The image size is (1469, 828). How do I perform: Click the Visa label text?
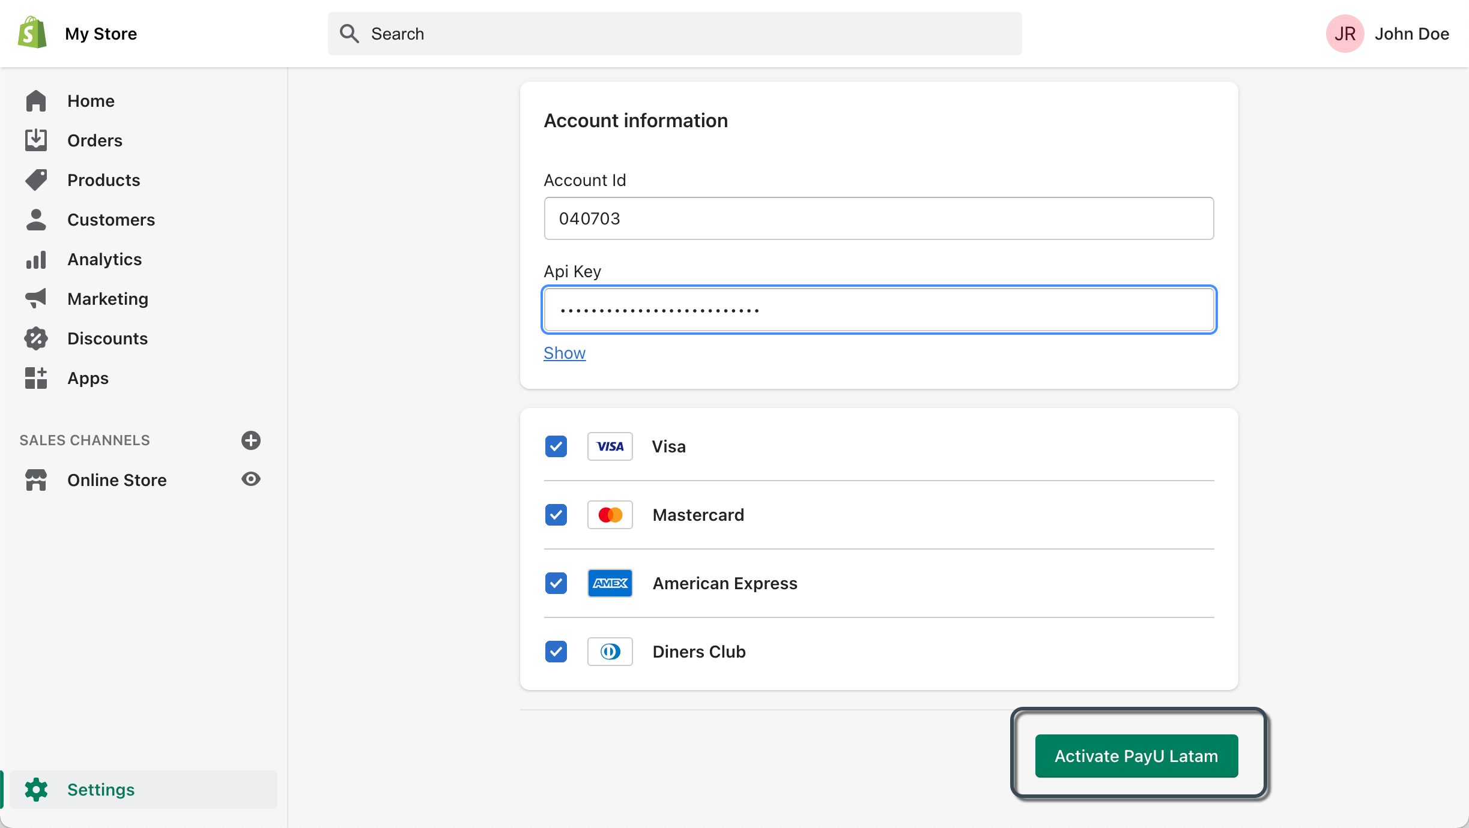[668, 446]
